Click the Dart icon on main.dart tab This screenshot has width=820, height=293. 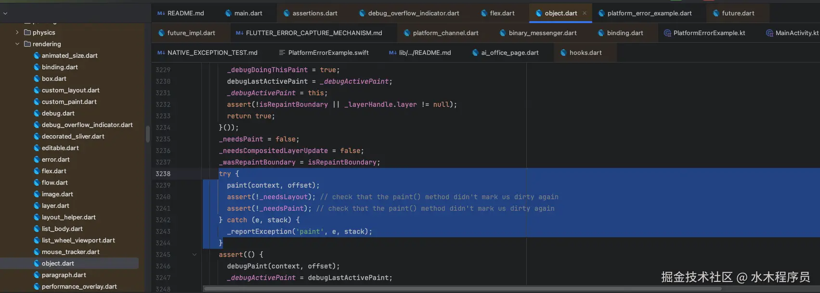[228, 13]
